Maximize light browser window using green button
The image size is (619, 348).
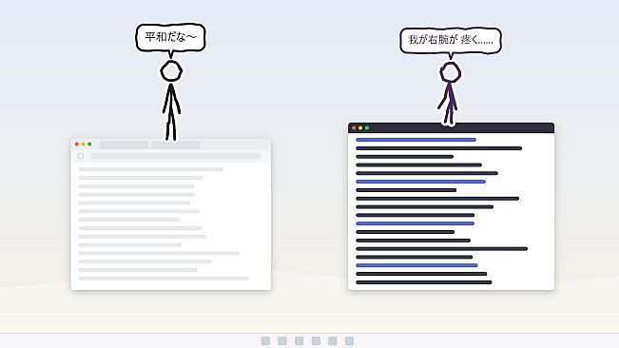click(89, 144)
